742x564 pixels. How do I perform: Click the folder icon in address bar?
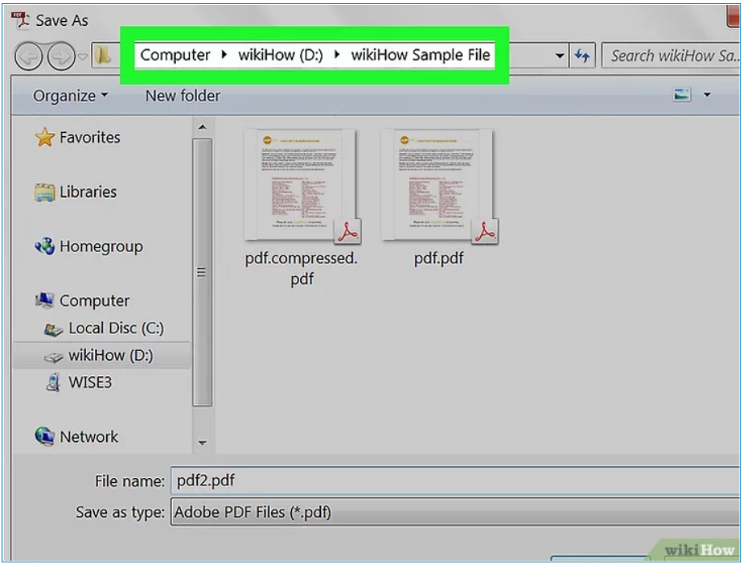click(103, 55)
